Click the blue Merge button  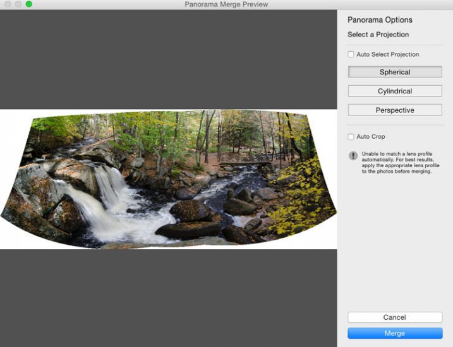click(x=395, y=333)
